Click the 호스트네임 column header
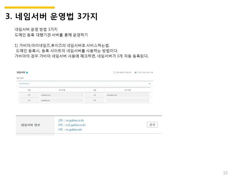Screen dimensions: 242x181 62,89
